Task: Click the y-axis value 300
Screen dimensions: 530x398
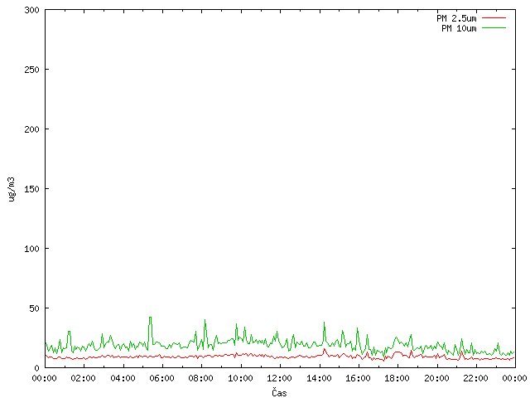Action: 31,10
